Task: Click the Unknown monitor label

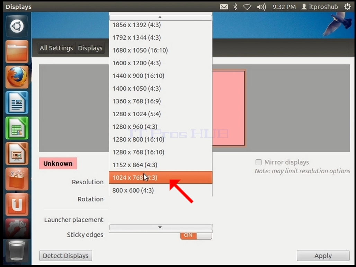Action: click(58, 164)
